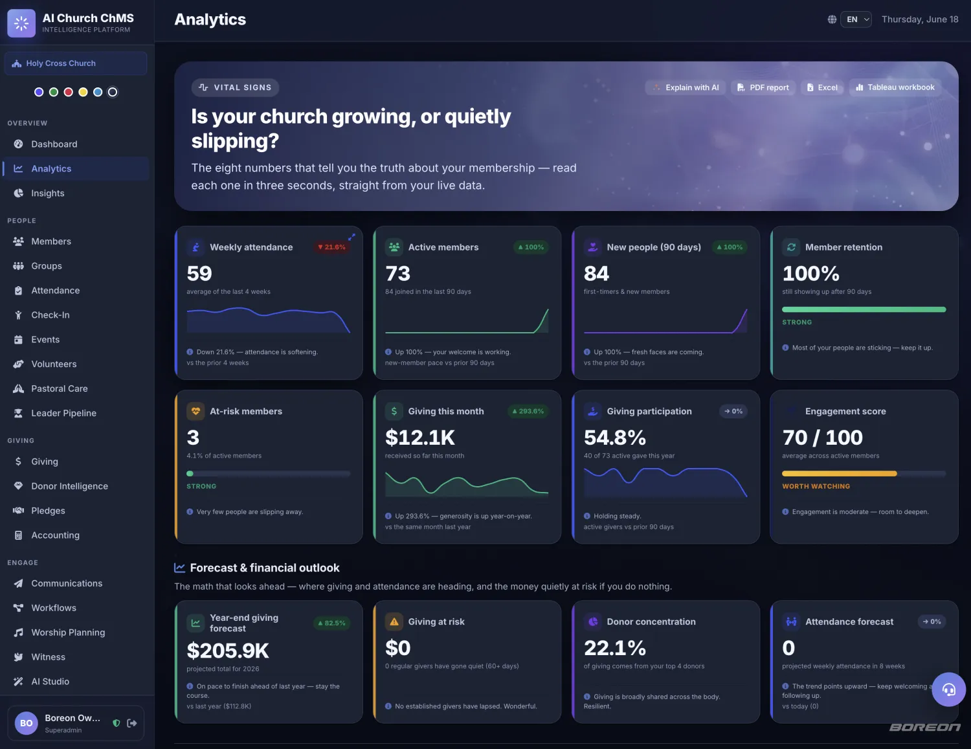This screenshot has width=971, height=749.
Task: Click the Witness dove icon
Action: click(18, 657)
